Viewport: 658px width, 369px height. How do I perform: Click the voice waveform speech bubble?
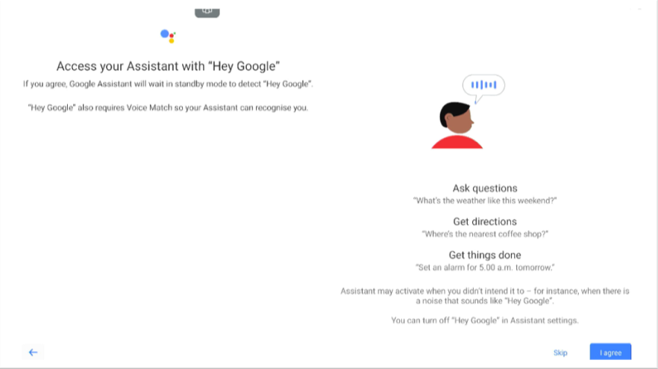pyautogui.click(x=483, y=85)
